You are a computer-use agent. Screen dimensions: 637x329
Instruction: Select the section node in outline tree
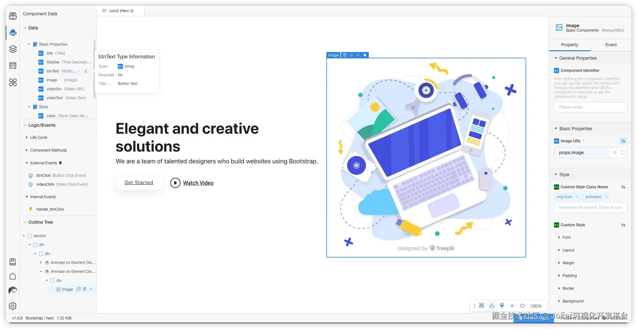(40, 236)
